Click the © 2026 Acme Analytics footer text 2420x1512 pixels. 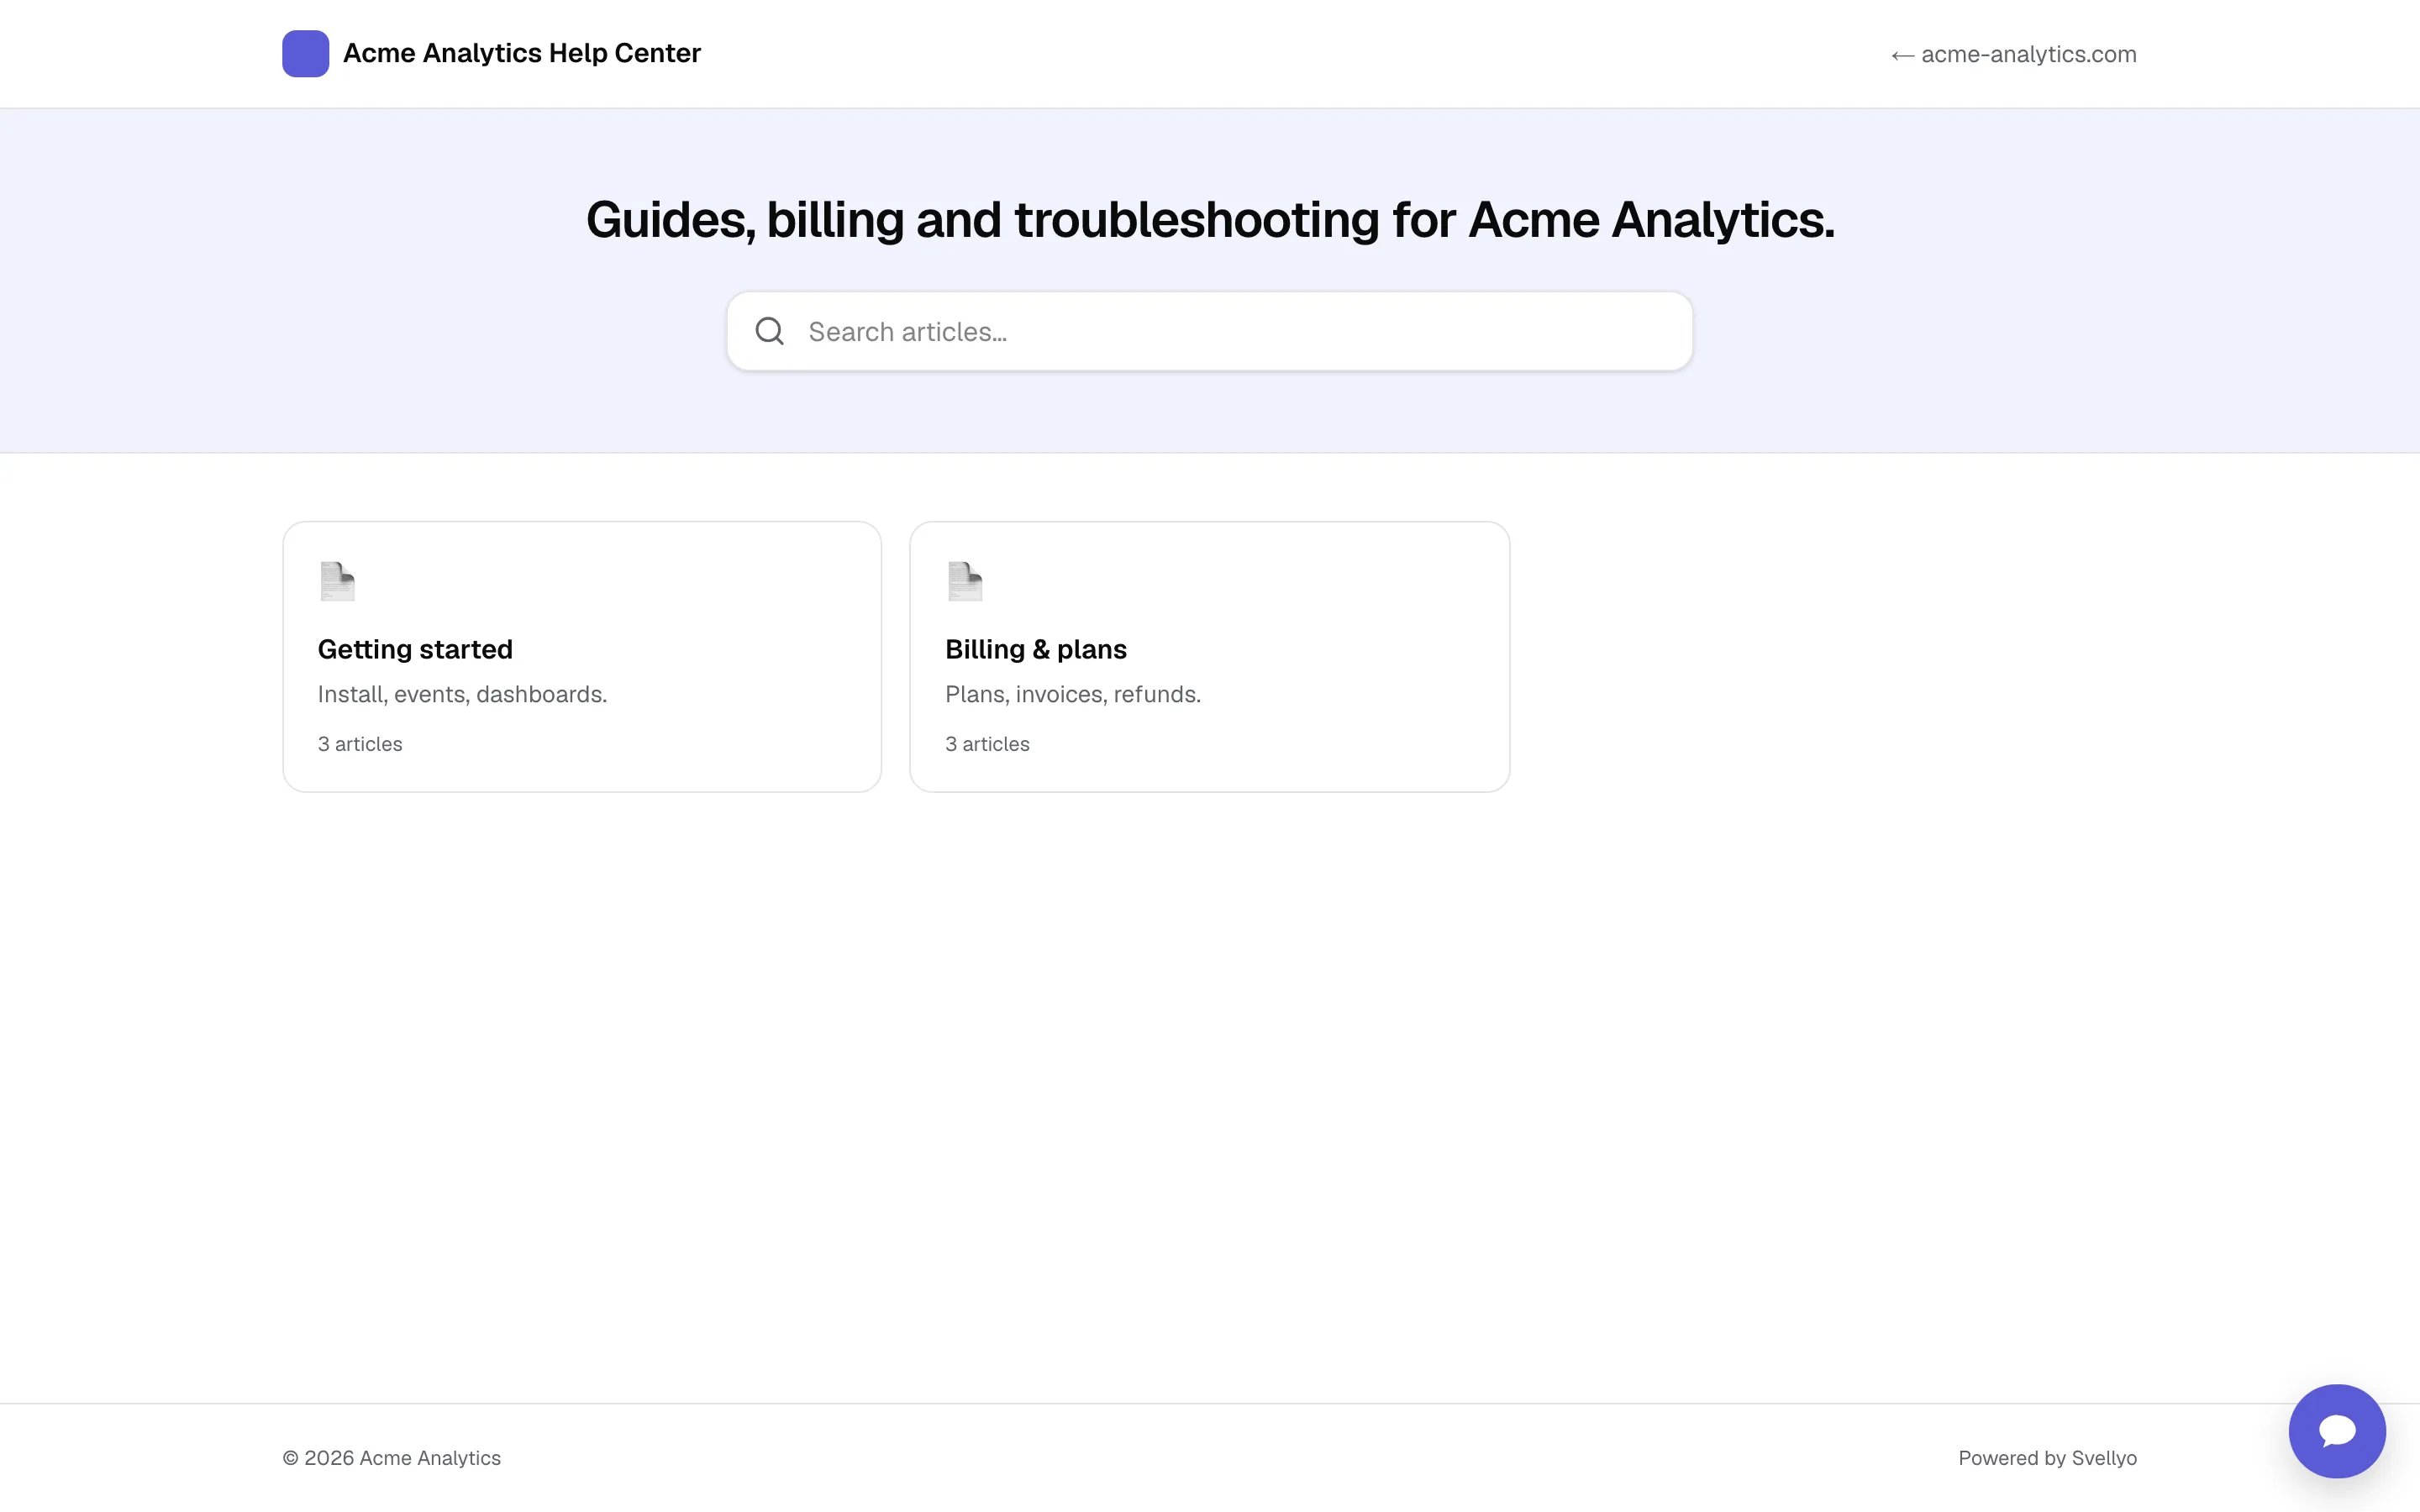[x=391, y=1457]
